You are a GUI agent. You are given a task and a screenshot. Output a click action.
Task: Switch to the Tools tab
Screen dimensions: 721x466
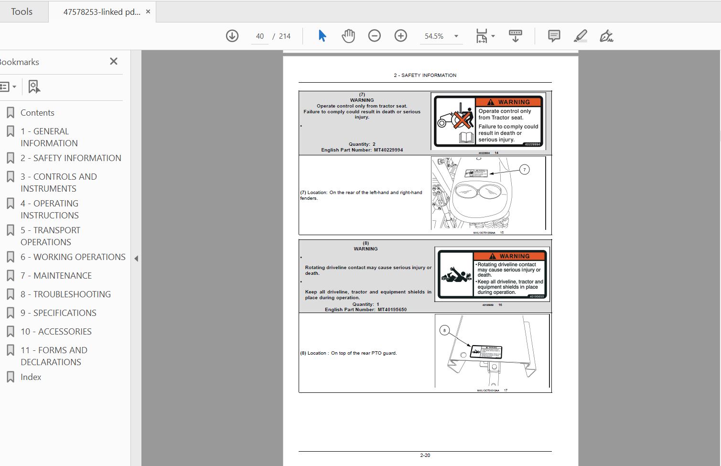point(22,11)
